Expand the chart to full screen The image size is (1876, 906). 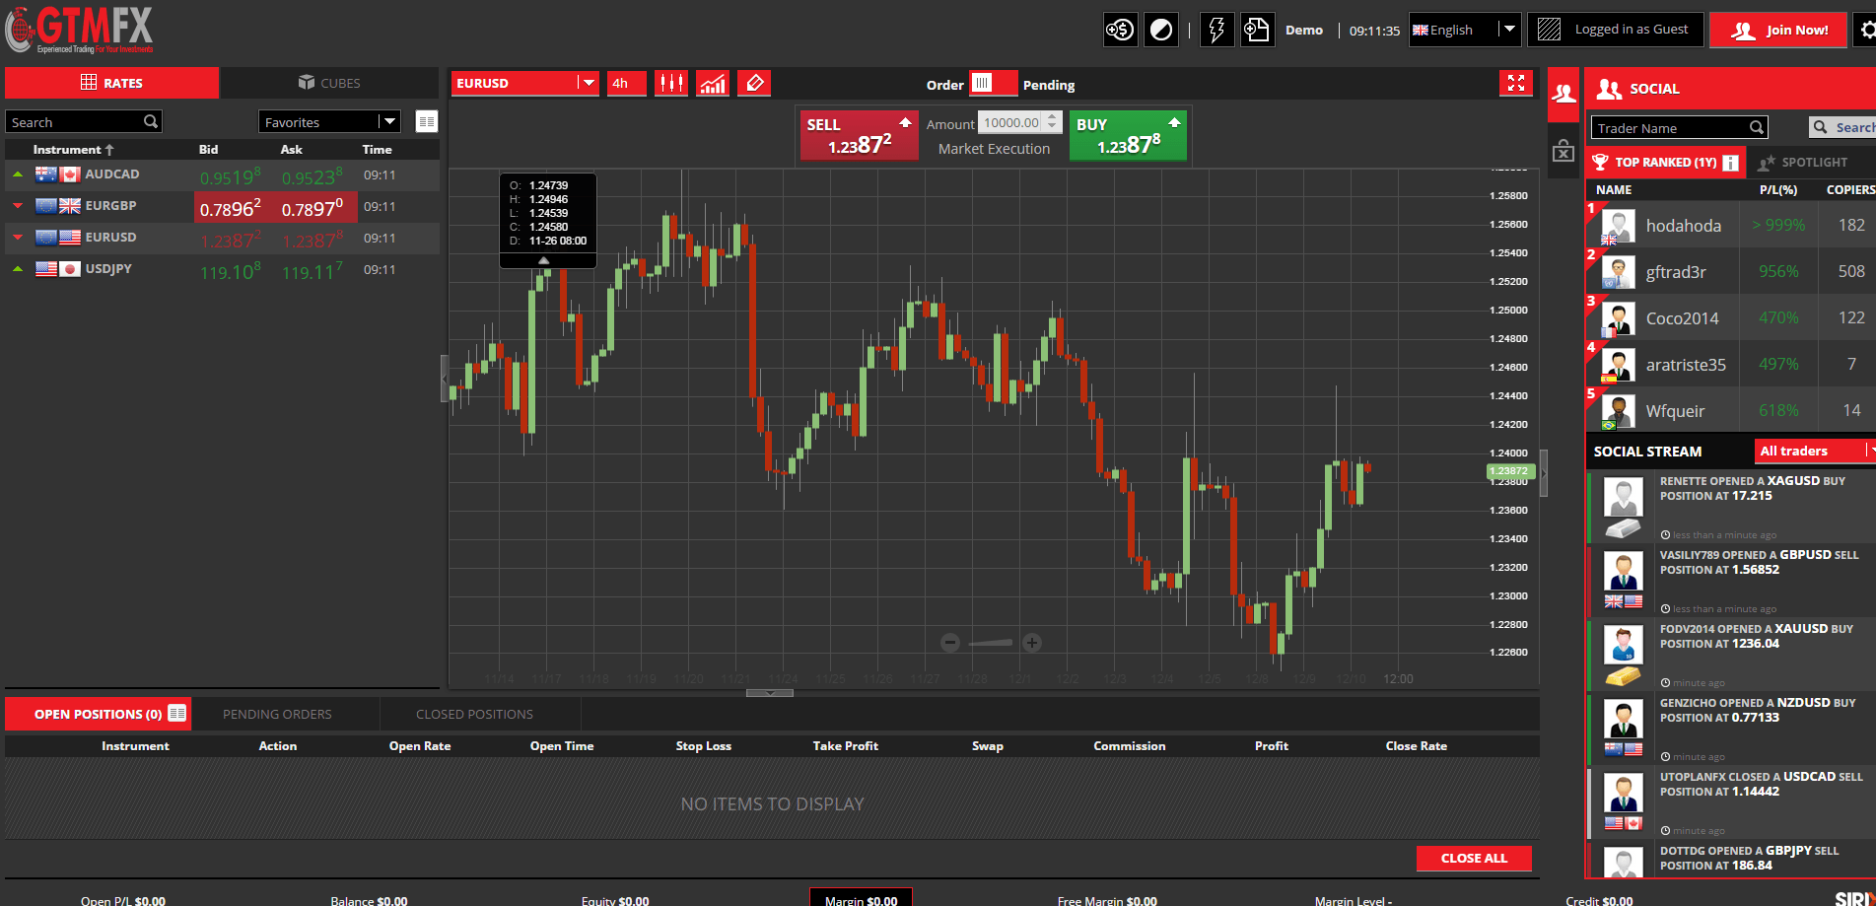tap(1516, 83)
